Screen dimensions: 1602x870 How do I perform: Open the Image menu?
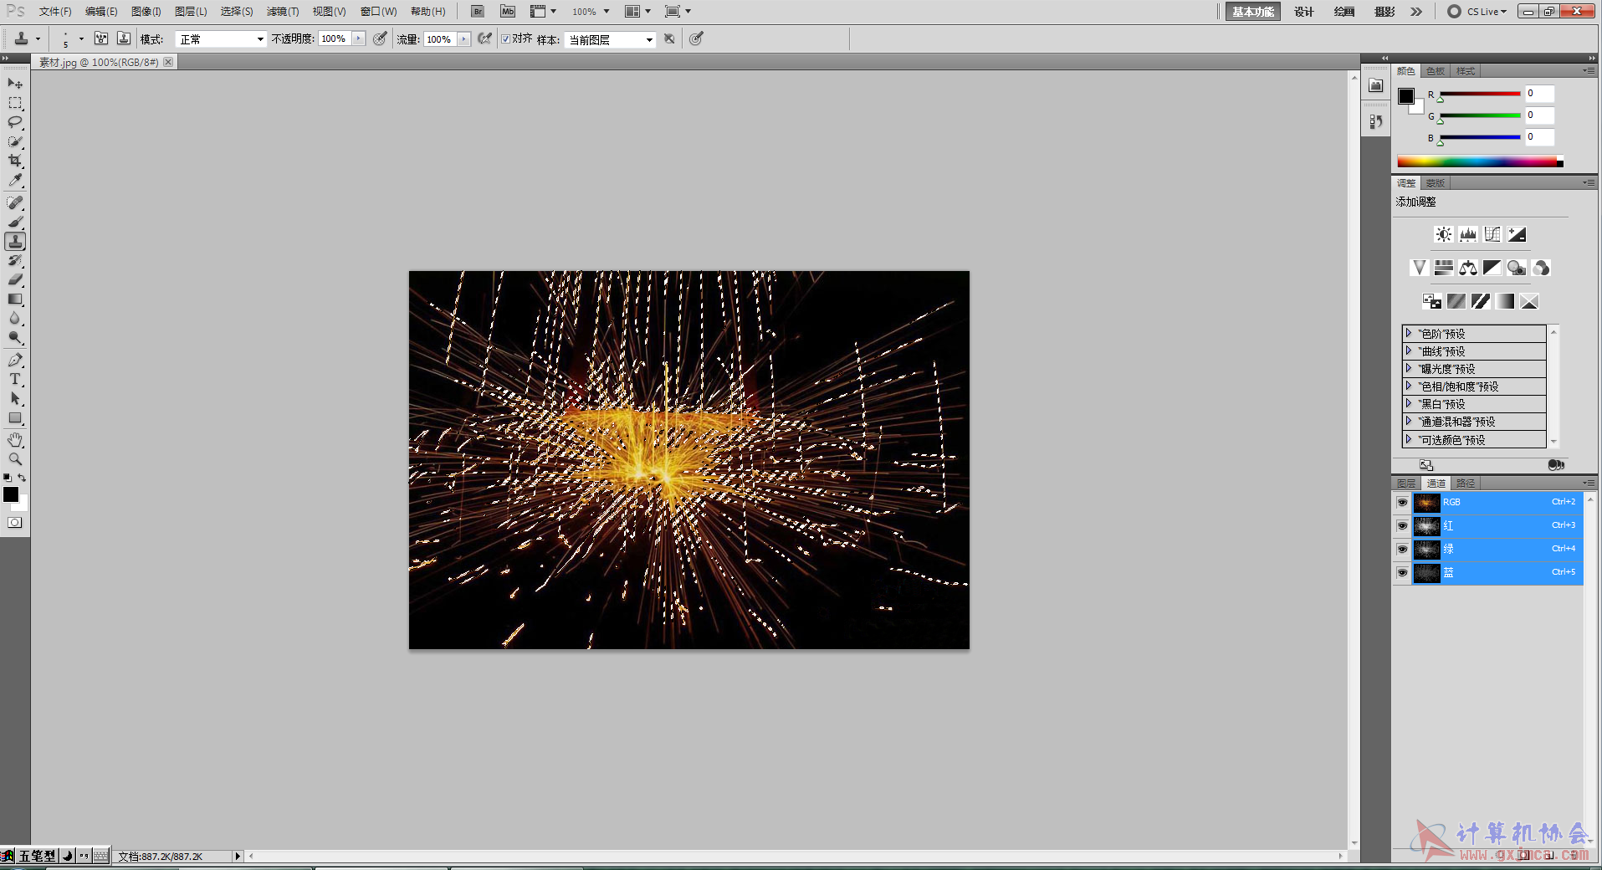tap(146, 12)
